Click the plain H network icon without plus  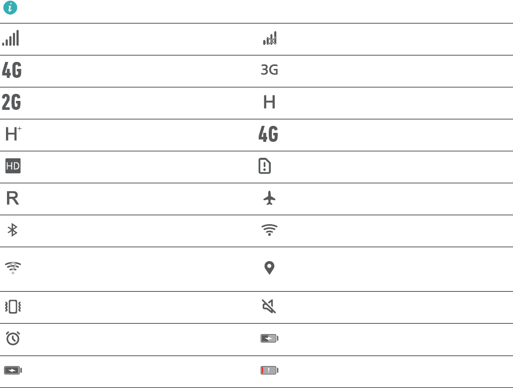(x=270, y=102)
